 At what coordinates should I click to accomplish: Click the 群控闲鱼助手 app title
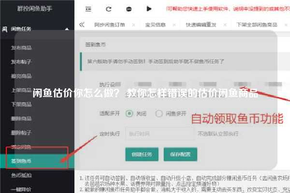[x=35, y=9]
